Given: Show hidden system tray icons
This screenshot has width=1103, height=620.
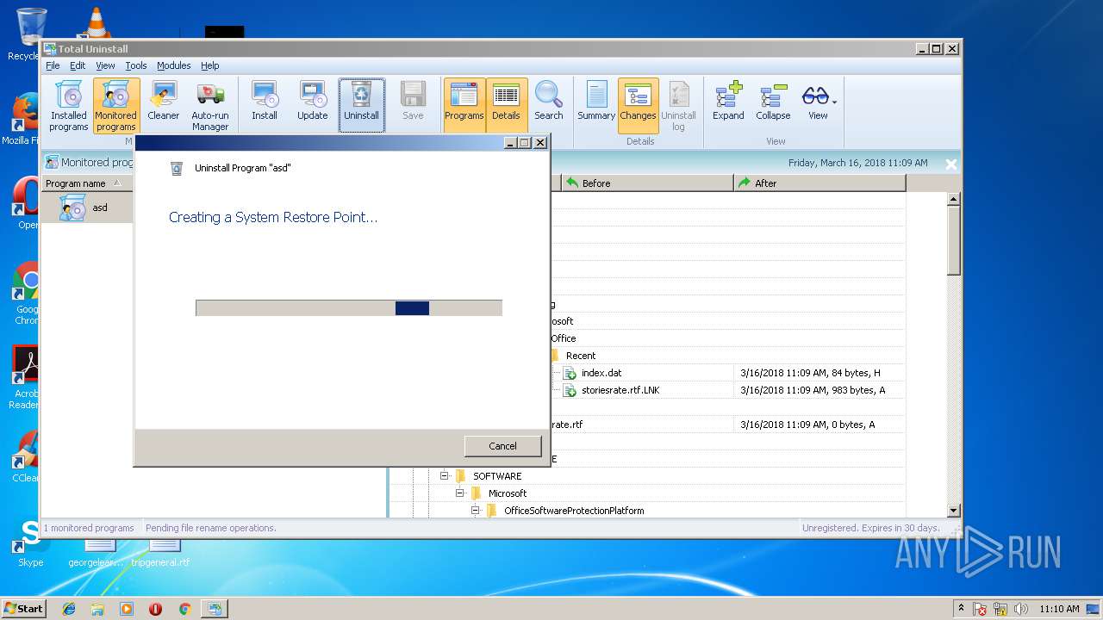Looking at the screenshot, I should 961,609.
